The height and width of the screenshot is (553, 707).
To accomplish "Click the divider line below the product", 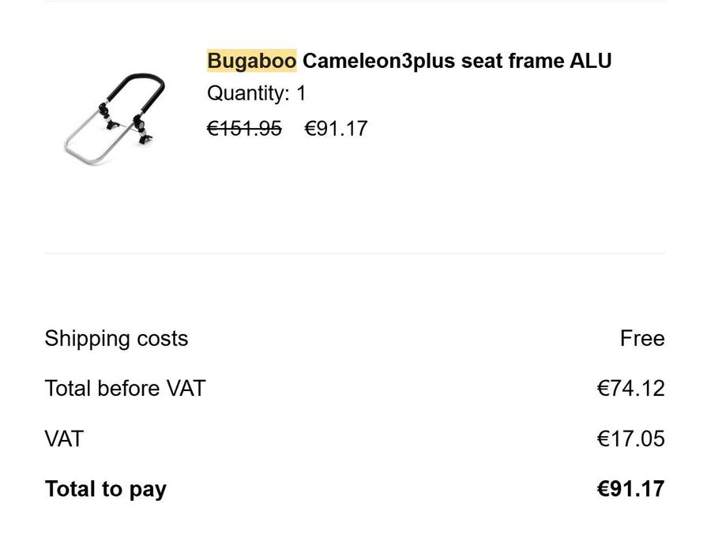I will pyautogui.click(x=355, y=254).
